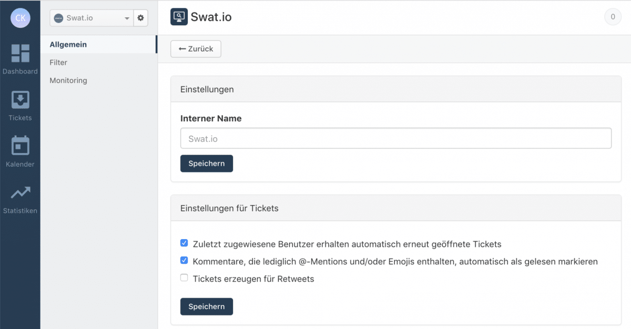This screenshot has width=631, height=329.
Task: Click the Swat.io monitor logo icon
Action: (x=179, y=17)
